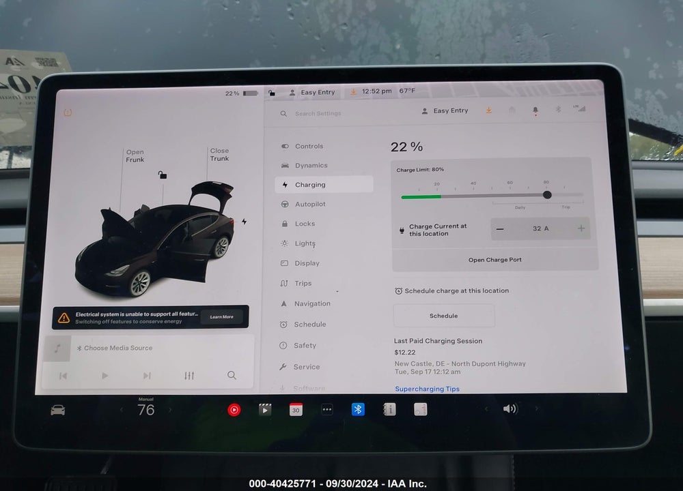This screenshot has width=683, height=491.
Task: Skip to next media track
Action: [x=147, y=375]
